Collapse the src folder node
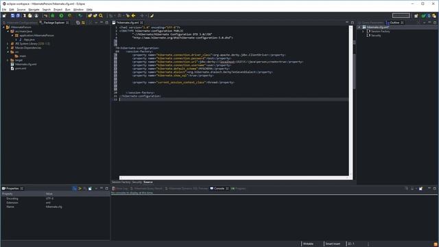439x247 pixels. coord(8,52)
